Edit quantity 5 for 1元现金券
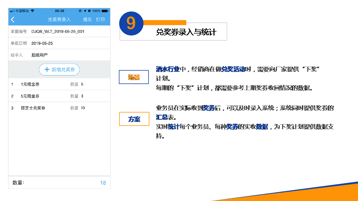This screenshot has height=201, width=358. 82,84
